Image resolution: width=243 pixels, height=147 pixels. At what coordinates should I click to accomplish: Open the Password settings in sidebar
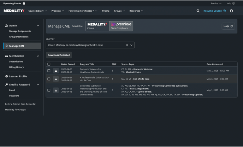click(14, 96)
